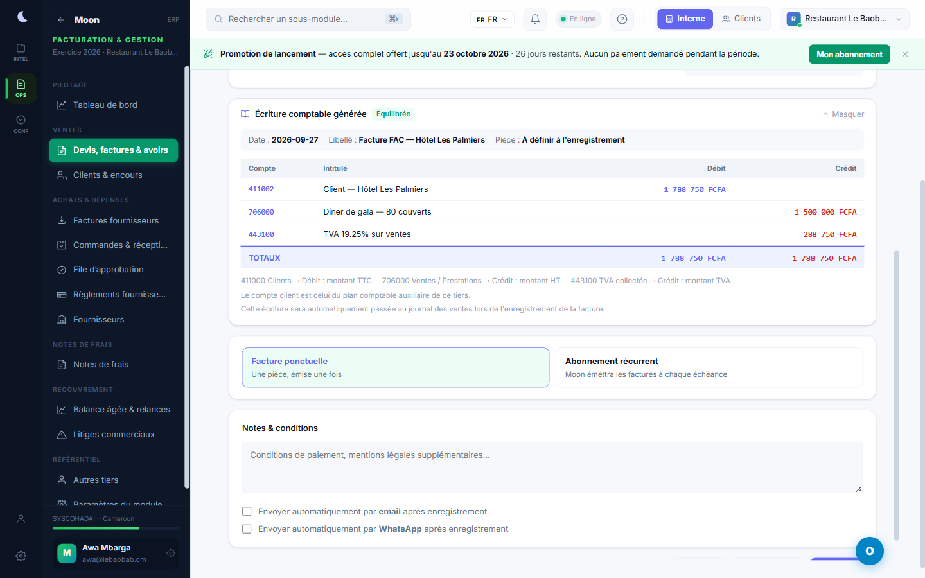This screenshot has width=925, height=578.
Task: Click the back arrow next to Moon
Action: (x=61, y=20)
